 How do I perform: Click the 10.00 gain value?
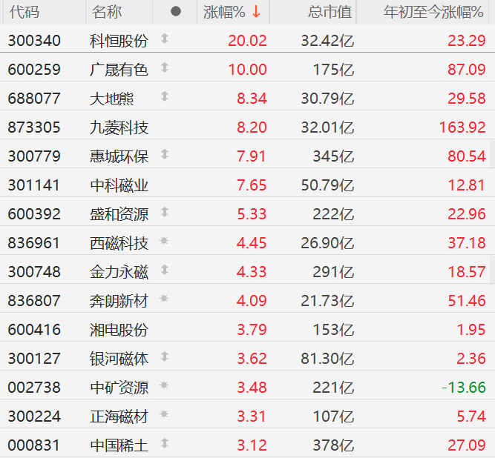click(248, 70)
